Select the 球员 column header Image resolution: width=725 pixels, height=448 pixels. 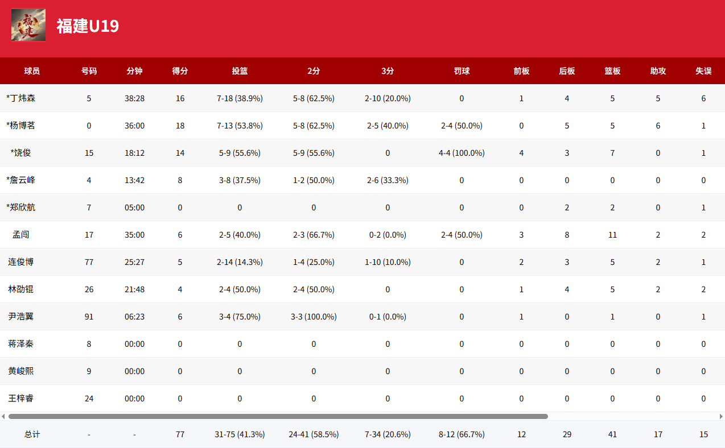(x=32, y=71)
